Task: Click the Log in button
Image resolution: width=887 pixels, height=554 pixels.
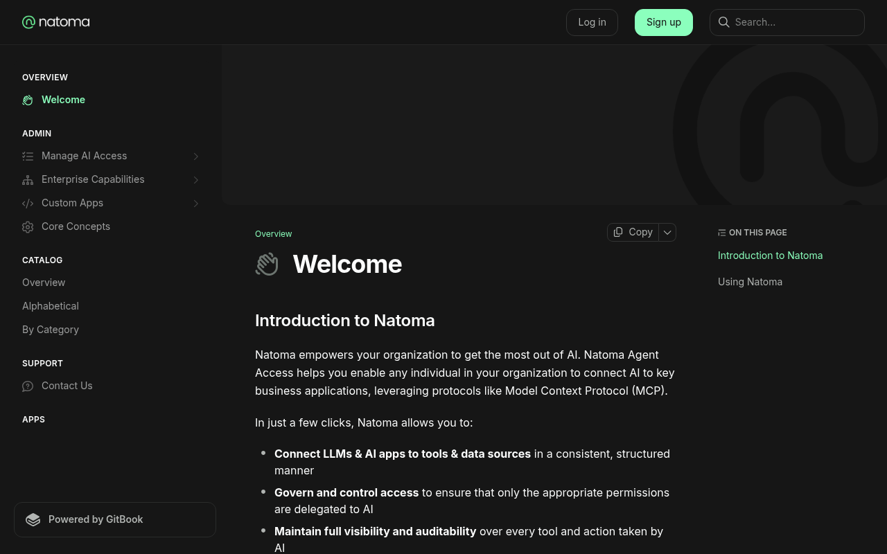Action: [592, 22]
